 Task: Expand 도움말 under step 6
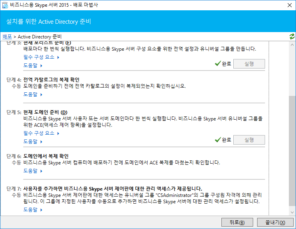coord(33,171)
